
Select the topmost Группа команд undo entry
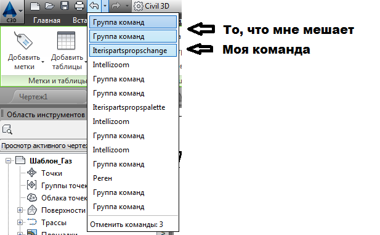click(x=133, y=22)
